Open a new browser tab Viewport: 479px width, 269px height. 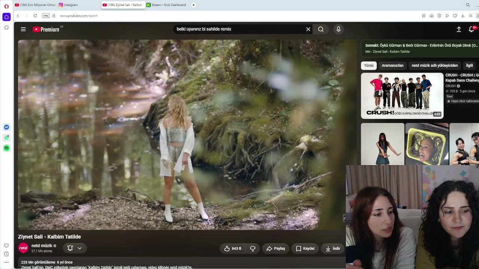[193, 5]
